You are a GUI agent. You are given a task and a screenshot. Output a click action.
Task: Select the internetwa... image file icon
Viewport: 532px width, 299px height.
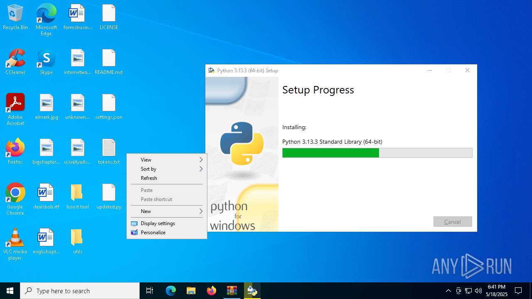pyautogui.click(x=78, y=62)
